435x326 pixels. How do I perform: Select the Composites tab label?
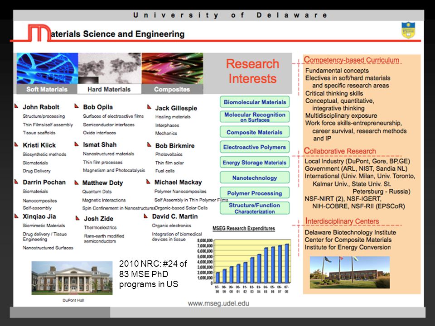[x=172, y=89]
